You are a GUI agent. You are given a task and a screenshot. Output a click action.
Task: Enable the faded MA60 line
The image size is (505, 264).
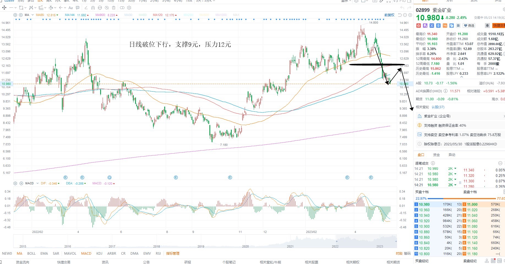(x=143, y=15)
